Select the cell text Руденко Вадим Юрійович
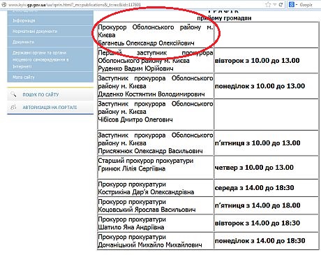Screen dimensions: 321x255 [x=135, y=68]
